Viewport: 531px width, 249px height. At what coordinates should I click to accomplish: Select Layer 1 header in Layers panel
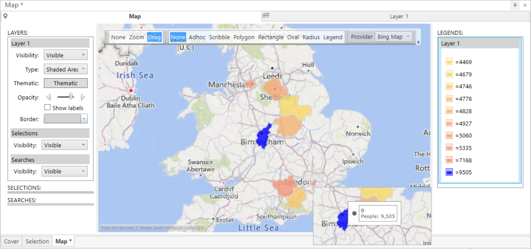tap(50, 43)
